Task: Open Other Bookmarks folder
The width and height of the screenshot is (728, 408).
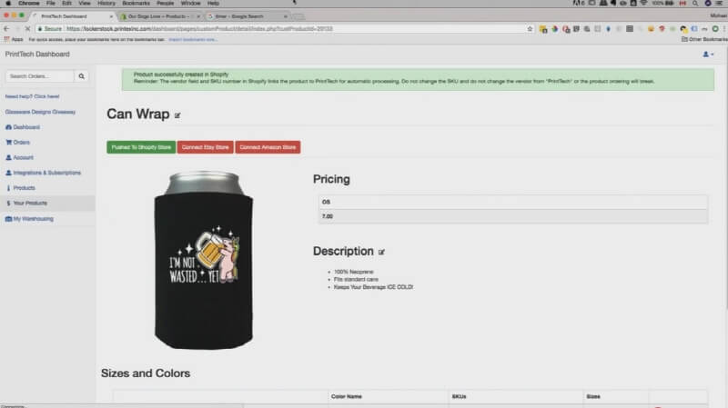Action: click(704, 39)
